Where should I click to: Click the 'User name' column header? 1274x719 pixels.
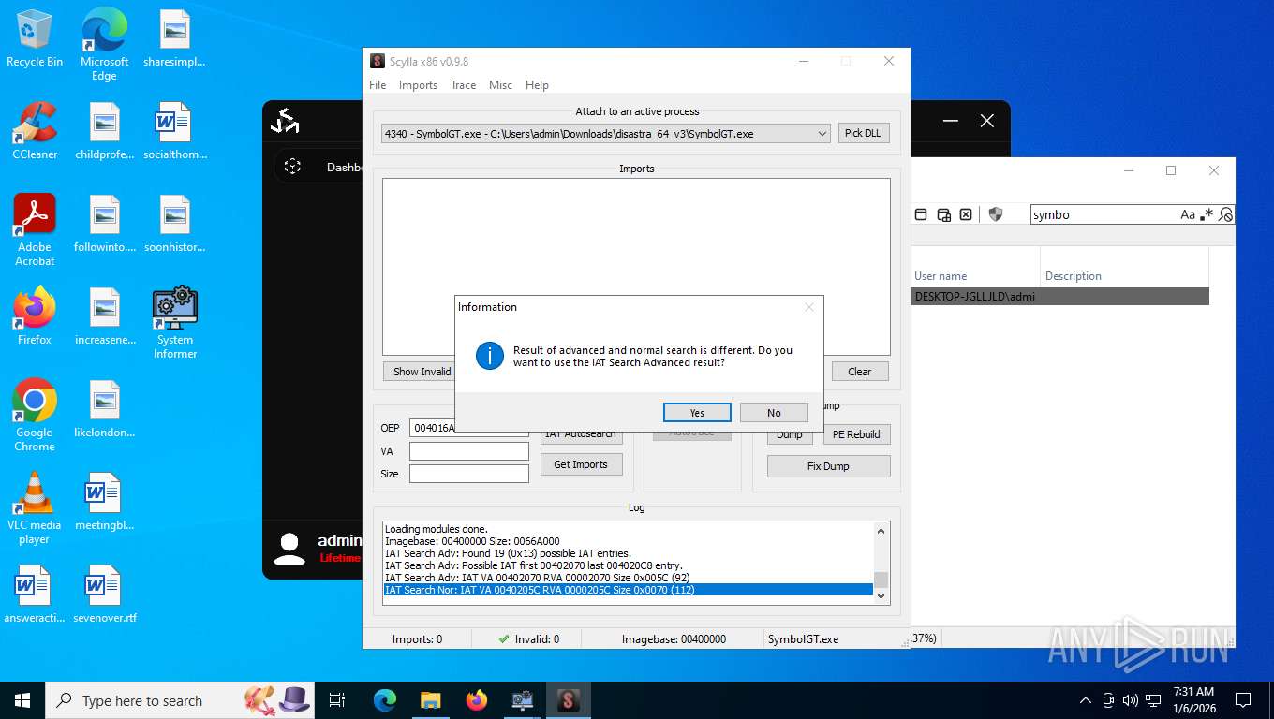coord(941,276)
